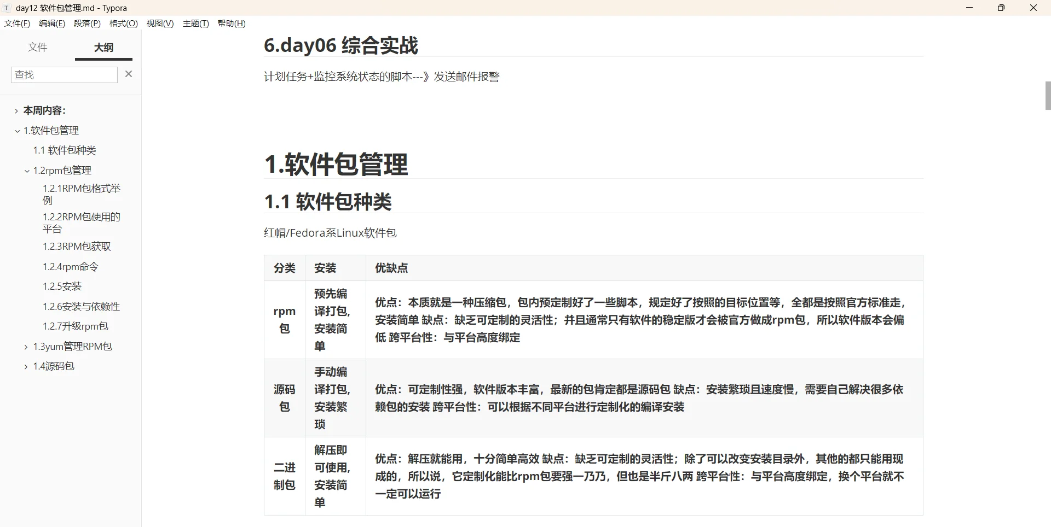This screenshot has height=527, width=1051.
Task: Jump to heading 1.1 软件包种类
Action: 65,150
